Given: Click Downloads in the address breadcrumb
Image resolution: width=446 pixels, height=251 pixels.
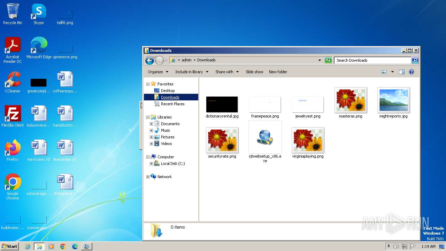Looking at the screenshot, I should point(206,60).
